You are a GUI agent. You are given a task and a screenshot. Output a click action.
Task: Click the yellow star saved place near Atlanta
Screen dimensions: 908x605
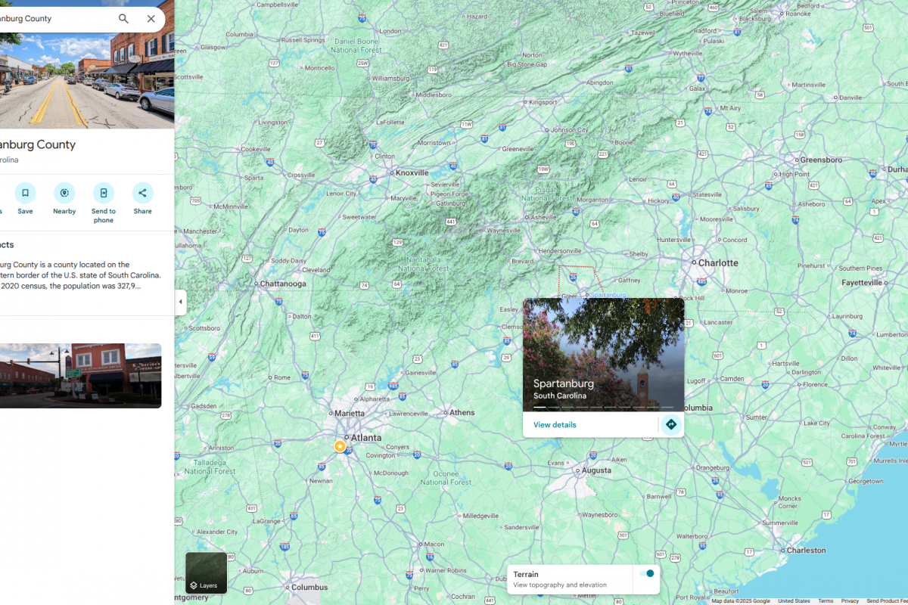click(x=340, y=447)
